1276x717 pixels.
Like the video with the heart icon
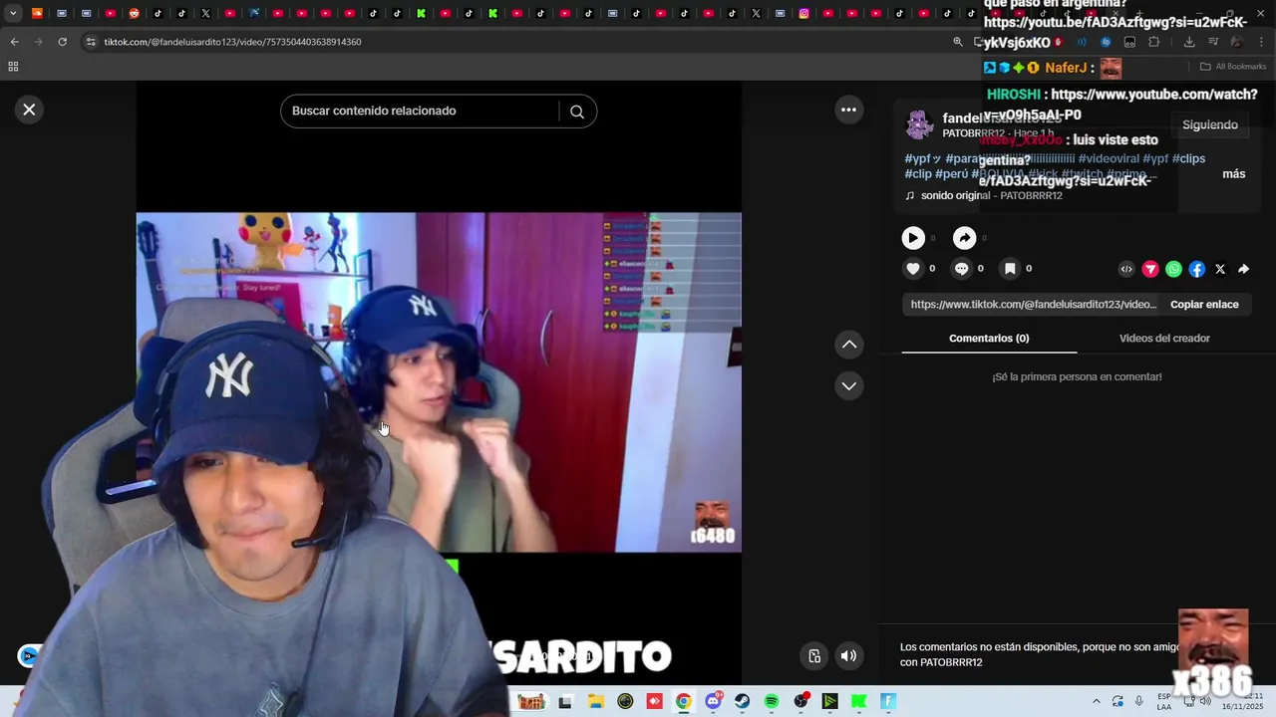(x=913, y=269)
